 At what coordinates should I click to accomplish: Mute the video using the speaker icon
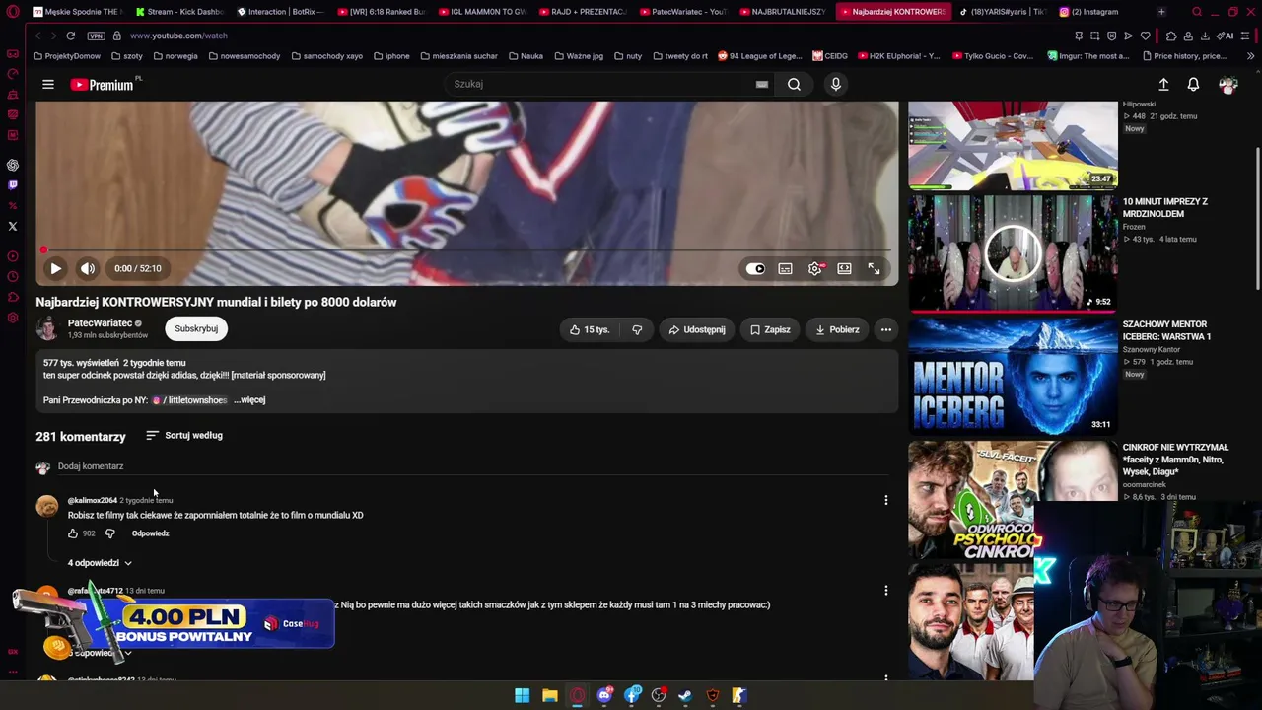tap(88, 268)
